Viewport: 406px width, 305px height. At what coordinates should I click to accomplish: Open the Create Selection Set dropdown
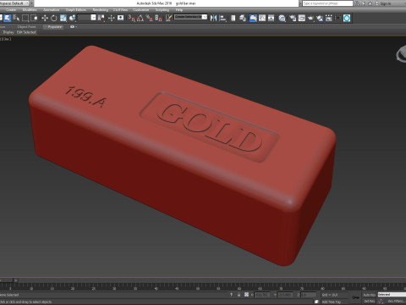[x=190, y=17]
